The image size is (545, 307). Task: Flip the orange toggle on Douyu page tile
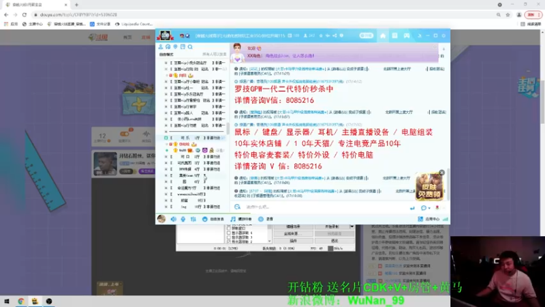[x=124, y=134]
